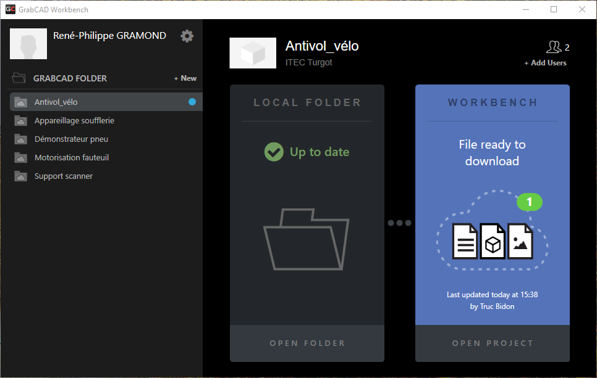
Task: Click the image file icon in cloud
Action: pos(520,241)
